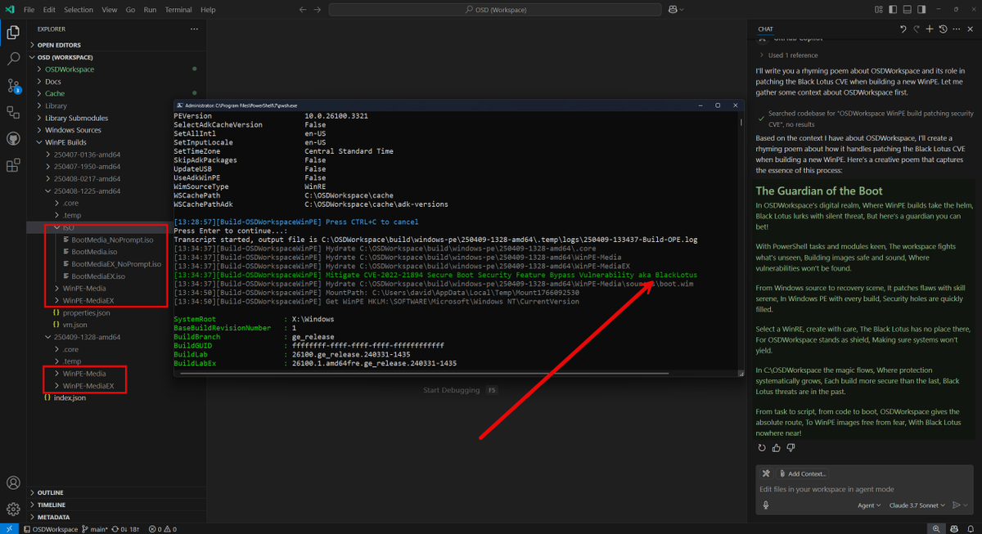Collapse the OSD (Workspace) section

[x=65, y=58]
